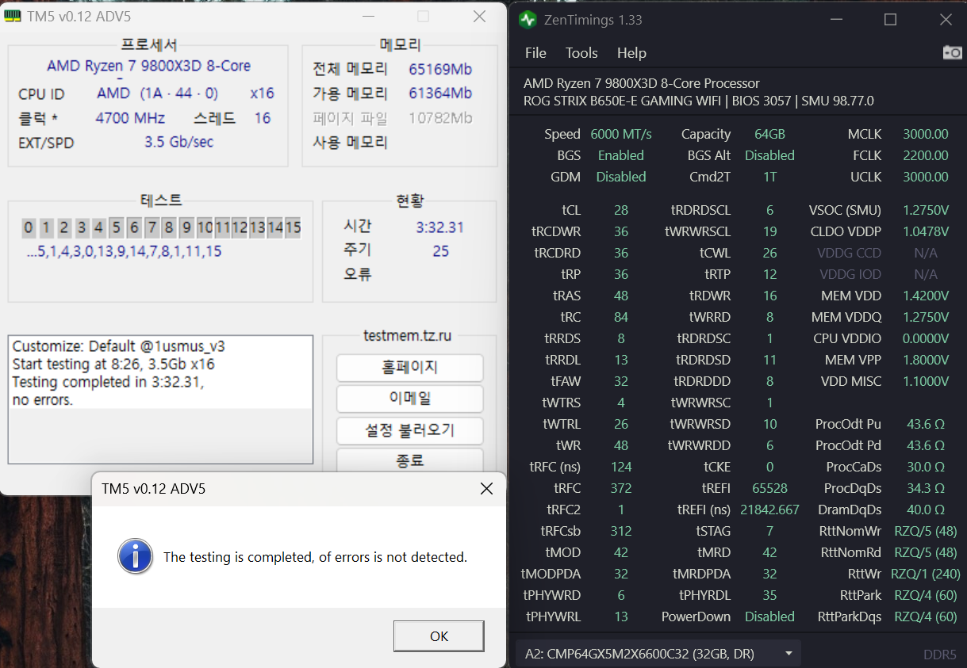Click thread box 9 in the test panel
The width and height of the screenshot is (967, 668).
pyautogui.click(x=186, y=228)
